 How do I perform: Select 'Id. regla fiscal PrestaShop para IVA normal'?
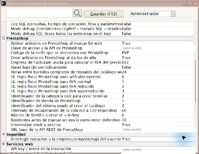point(100,82)
